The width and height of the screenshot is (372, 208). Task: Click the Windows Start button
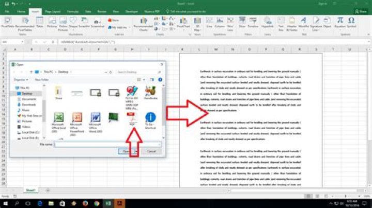point(6,203)
